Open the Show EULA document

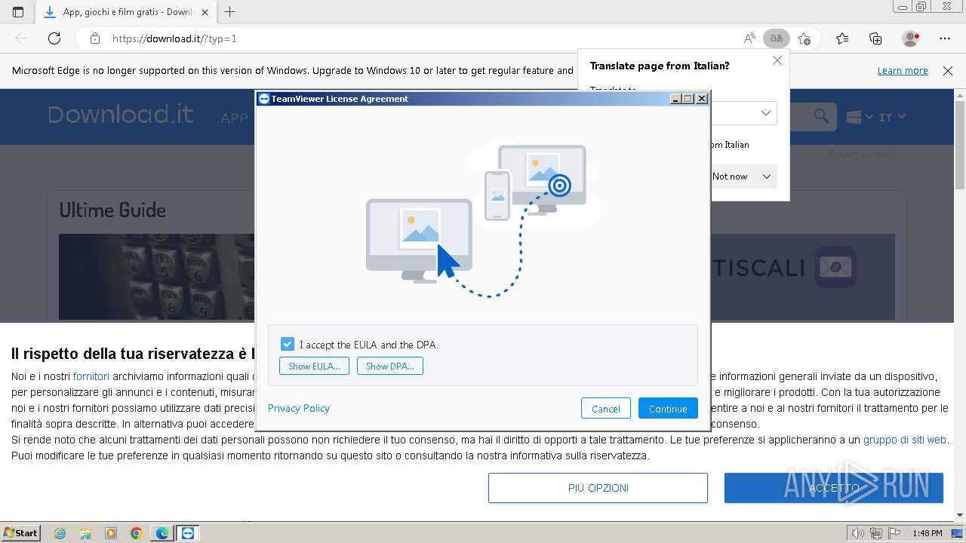(x=314, y=366)
